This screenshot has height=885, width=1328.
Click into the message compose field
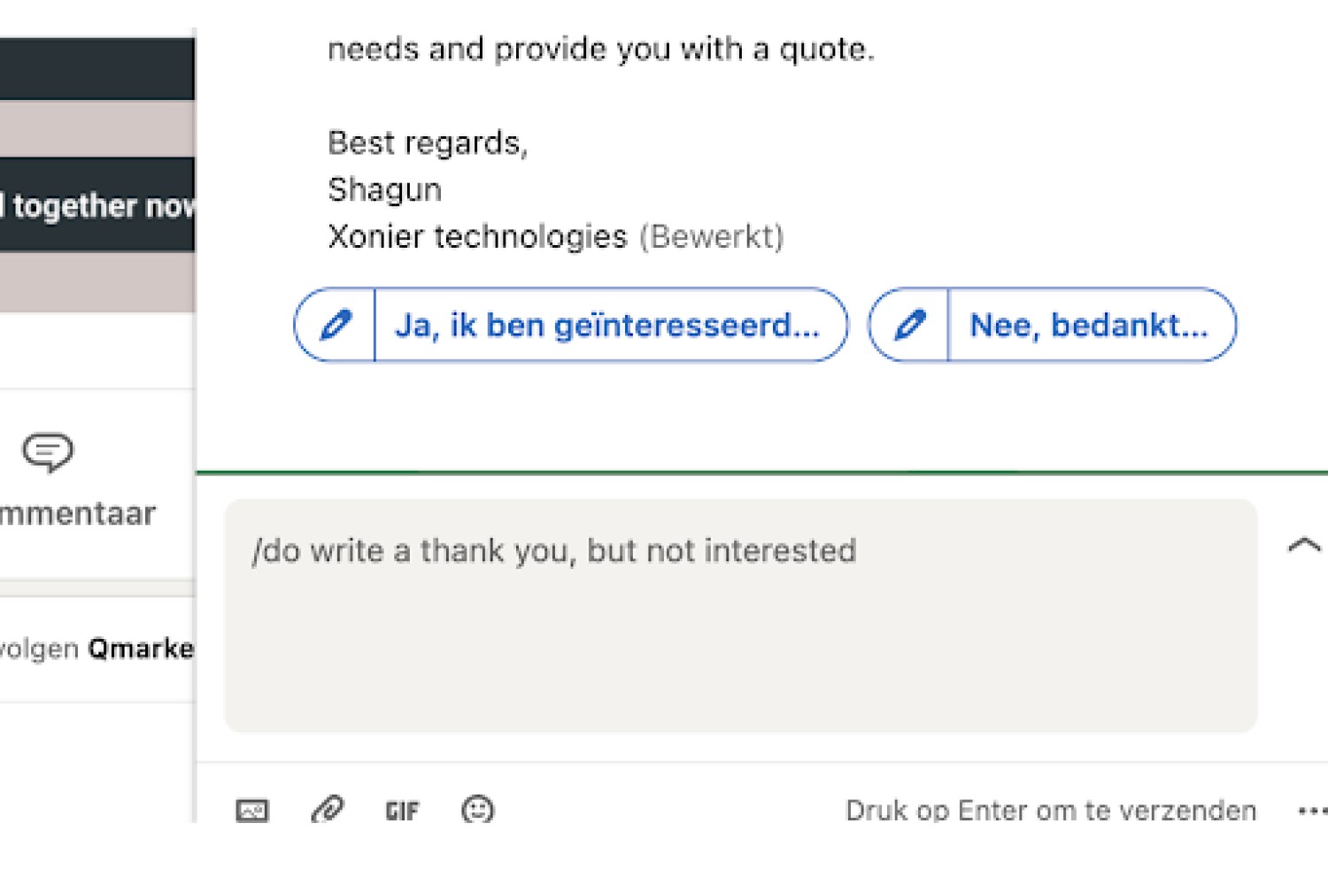741,616
